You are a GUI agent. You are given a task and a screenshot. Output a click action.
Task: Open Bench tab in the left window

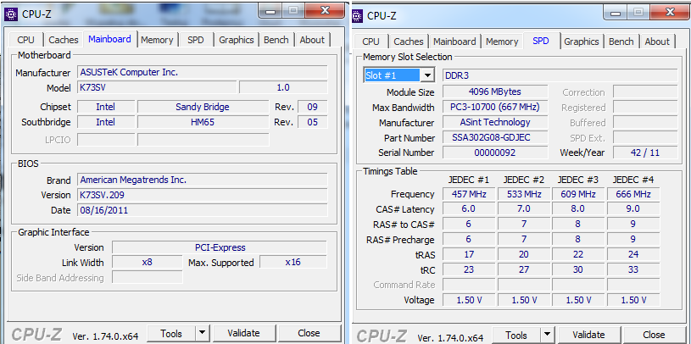276,40
